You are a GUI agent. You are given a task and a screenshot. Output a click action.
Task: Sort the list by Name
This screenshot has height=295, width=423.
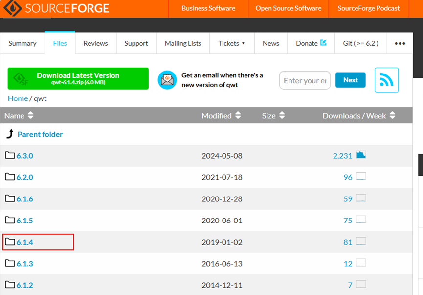pyautogui.click(x=19, y=116)
